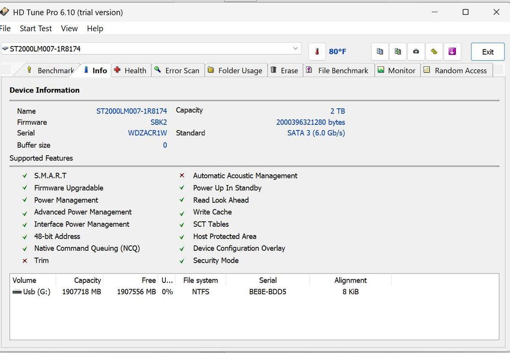The image size is (510, 353).
Task: Sort by the volume table's Capacity column header
Action: 80,280
